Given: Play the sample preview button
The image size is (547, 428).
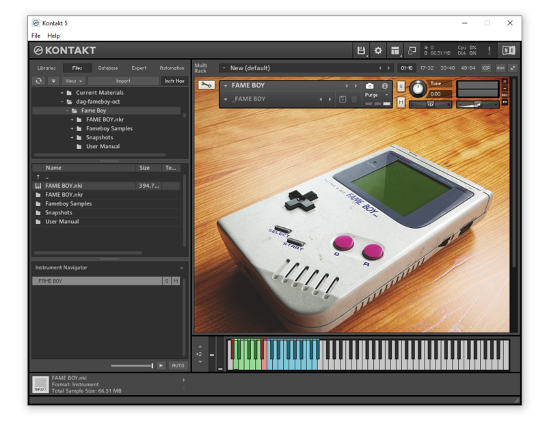Looking at the screenshot, I should click(x=161, y=366).
